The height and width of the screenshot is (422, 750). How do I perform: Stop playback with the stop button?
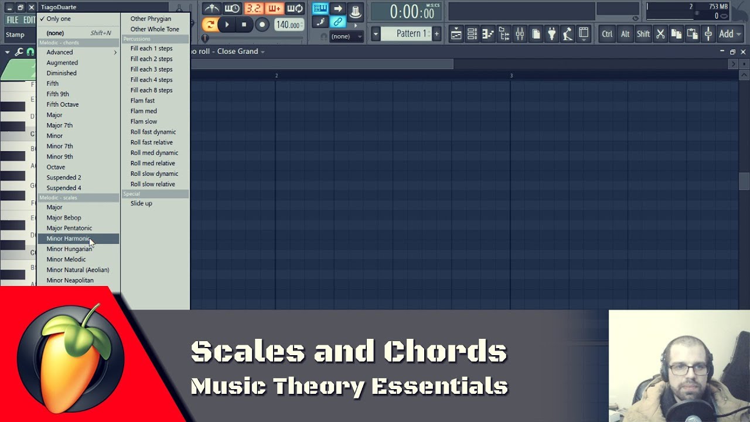pos(244,25)
